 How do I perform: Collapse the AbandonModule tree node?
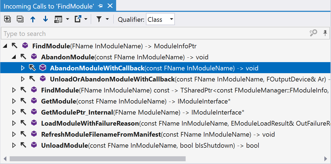pos(14,57)
